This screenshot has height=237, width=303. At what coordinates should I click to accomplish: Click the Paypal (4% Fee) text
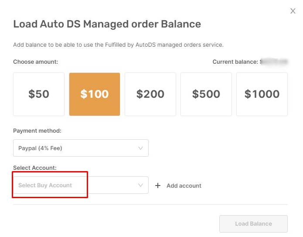click(x=40, y=148)
